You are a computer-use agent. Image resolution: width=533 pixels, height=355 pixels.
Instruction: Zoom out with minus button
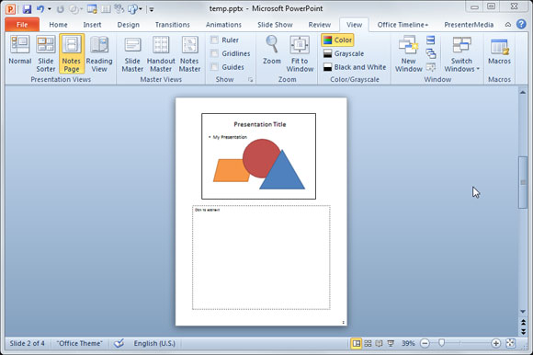point(425,343)
